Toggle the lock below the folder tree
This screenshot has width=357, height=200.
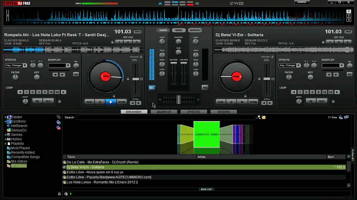(59, 194)
